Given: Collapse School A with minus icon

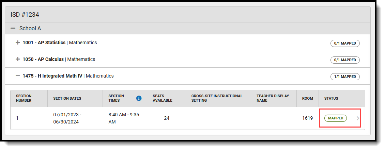Looking at the screenshot, I should click(x=13, y=29).
